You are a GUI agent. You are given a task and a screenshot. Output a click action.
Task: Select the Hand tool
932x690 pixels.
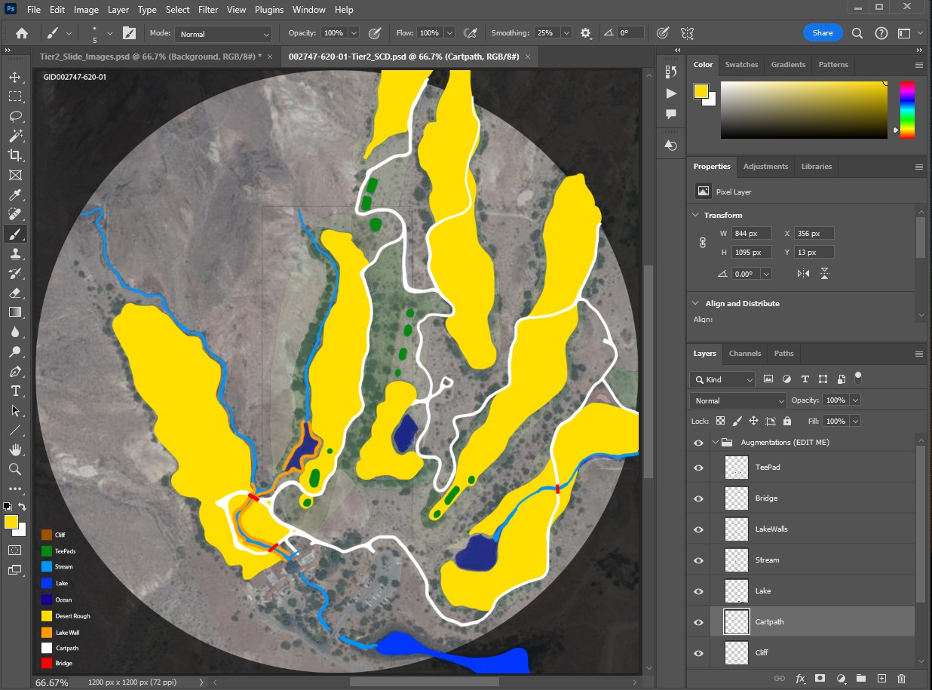tap(15, 449)
